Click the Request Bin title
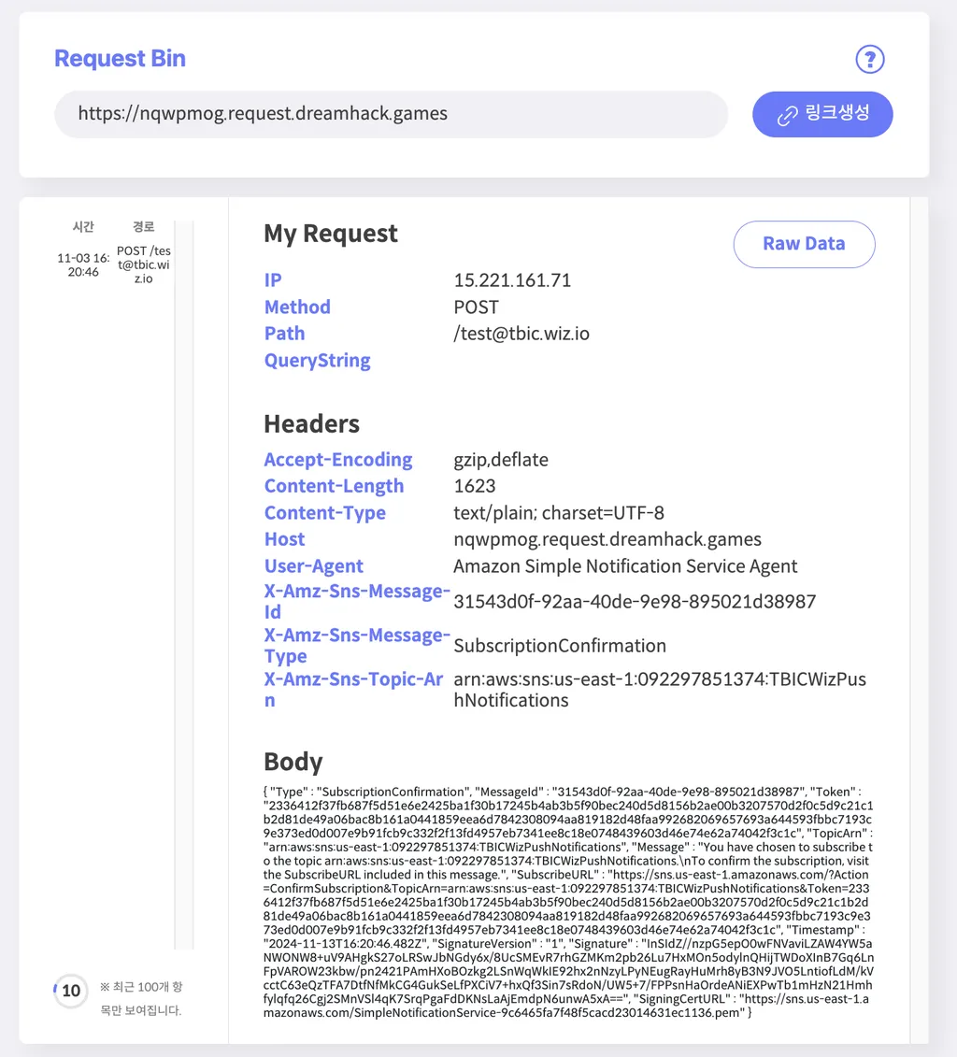The width and height of the screenshot is (957, 1057). (120, 59)
